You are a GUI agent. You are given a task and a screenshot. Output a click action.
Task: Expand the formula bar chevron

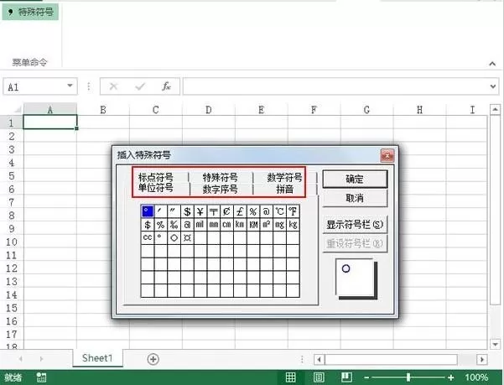pyautogui.click(x=493, y=86)
